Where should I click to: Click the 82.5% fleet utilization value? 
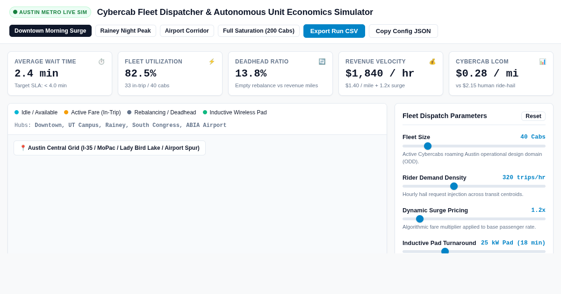[x=141, y=74]
